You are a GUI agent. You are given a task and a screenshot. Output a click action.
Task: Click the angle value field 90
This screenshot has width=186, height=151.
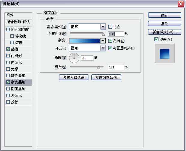87,58
